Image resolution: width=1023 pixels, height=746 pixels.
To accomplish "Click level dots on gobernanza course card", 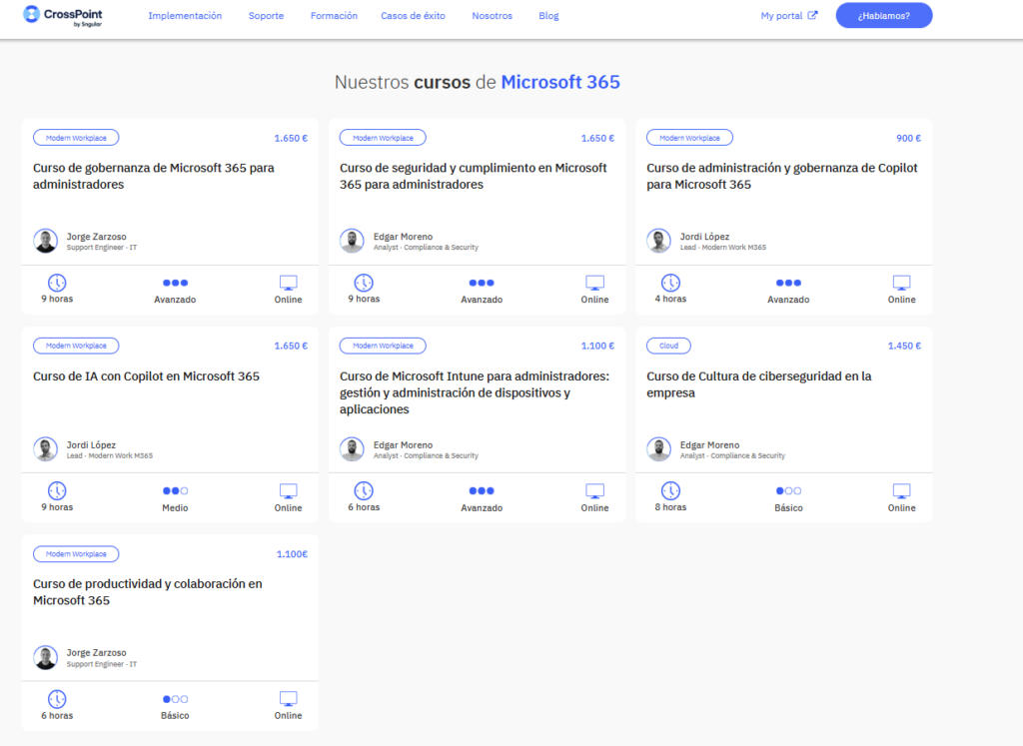I will pos(175,283).
